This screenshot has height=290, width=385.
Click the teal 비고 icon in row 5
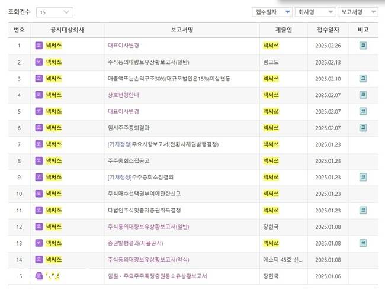coord(363,111)
